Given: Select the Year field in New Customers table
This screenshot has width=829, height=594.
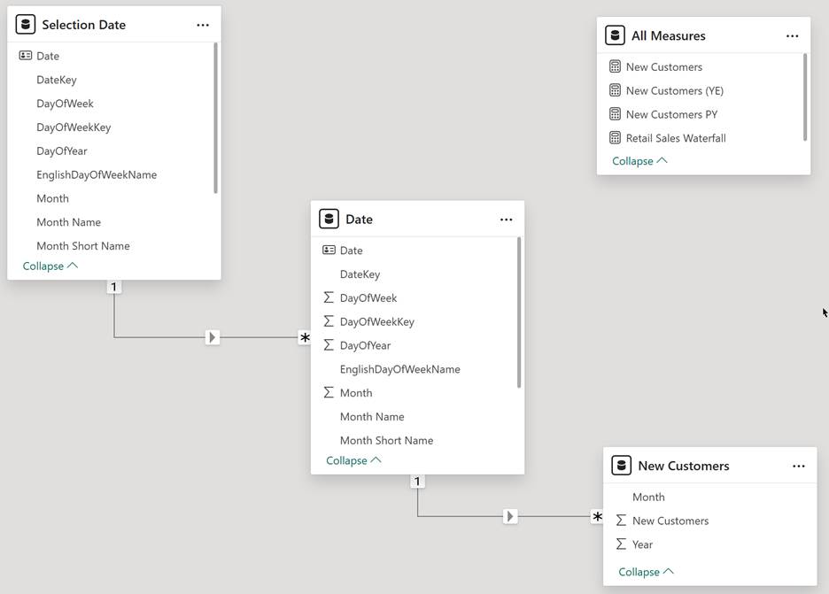Looking at the screenshot, I should click(x=642, y=544).
